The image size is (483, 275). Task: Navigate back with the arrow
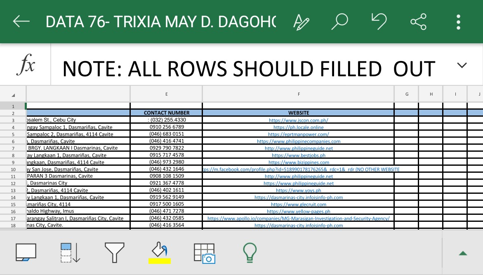click(x=21, y=21)
